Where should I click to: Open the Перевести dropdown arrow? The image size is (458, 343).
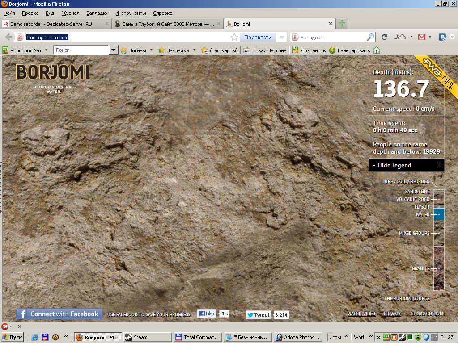(x=282, y=37)
